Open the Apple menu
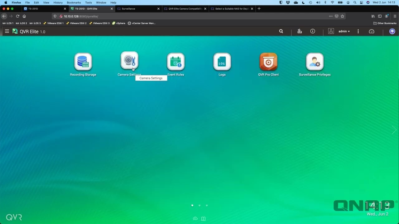 point(6,2)
